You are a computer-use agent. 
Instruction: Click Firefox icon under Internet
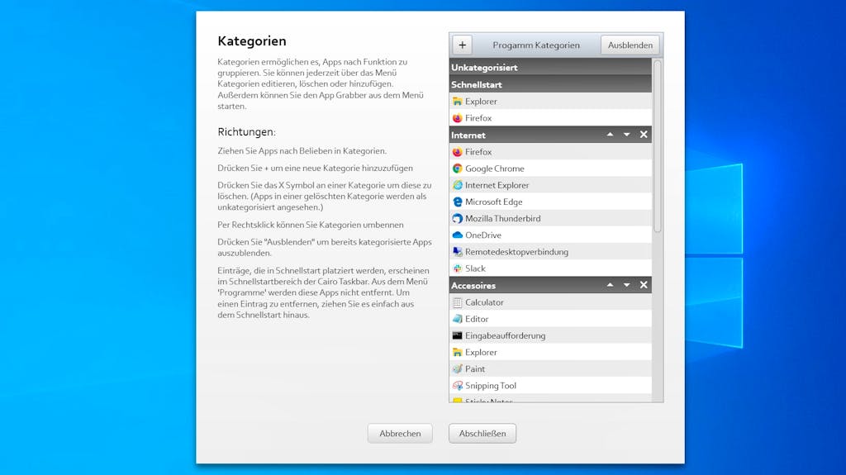pyautogui.click(x=458, y=152)
